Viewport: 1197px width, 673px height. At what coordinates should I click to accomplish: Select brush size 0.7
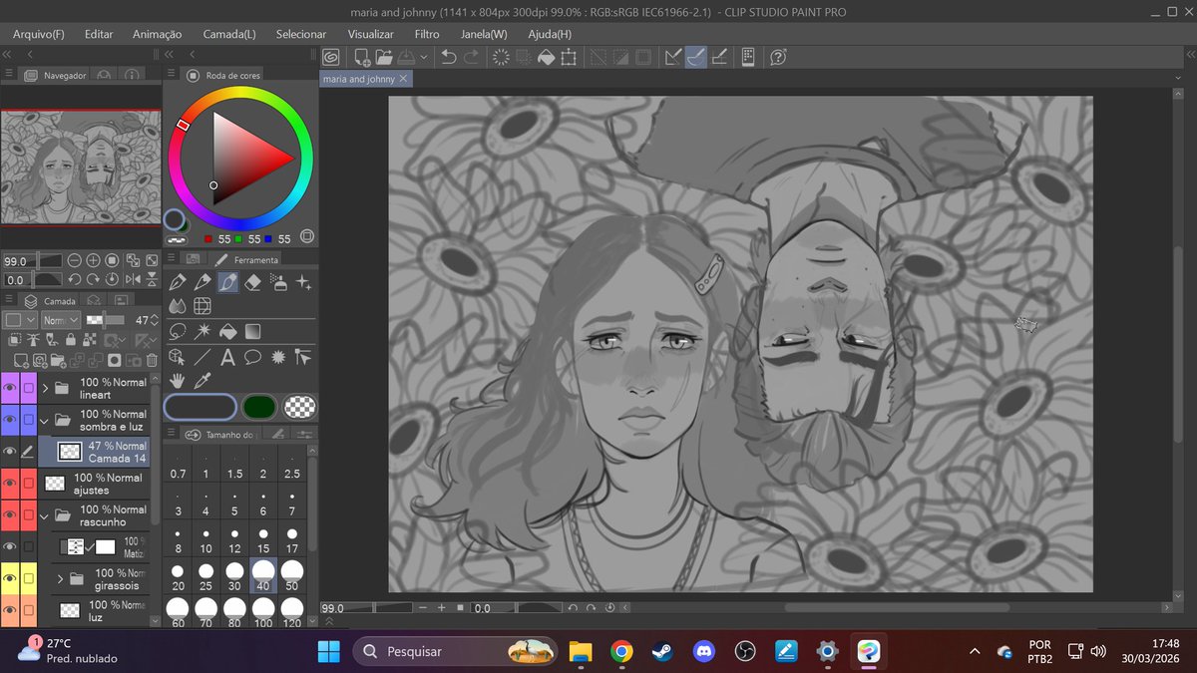[178, 465]
